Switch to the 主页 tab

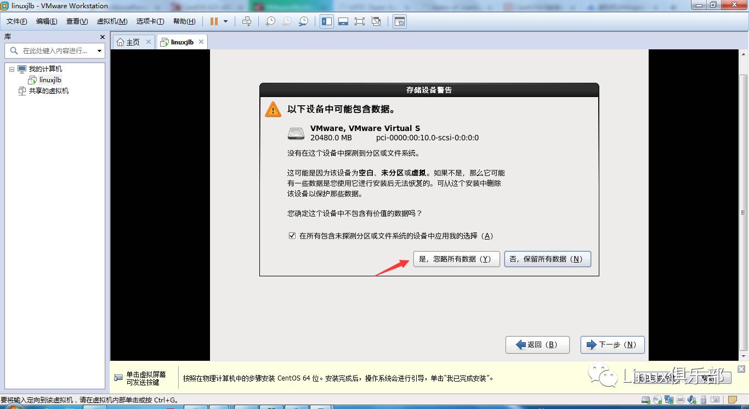tap(133, 42)
